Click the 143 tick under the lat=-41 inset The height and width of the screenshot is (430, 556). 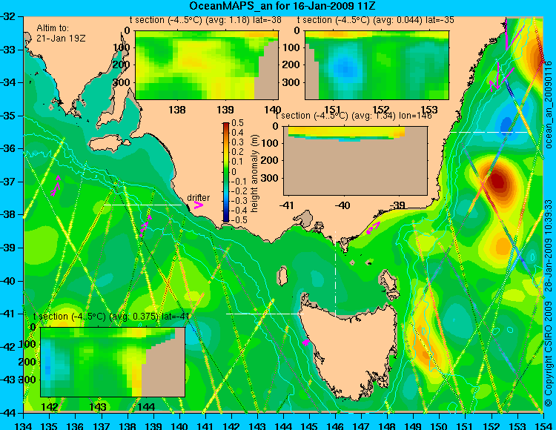tap(98, 406)
